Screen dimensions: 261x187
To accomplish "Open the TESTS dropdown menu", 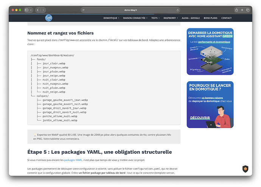I will click(x=155, y=18).
